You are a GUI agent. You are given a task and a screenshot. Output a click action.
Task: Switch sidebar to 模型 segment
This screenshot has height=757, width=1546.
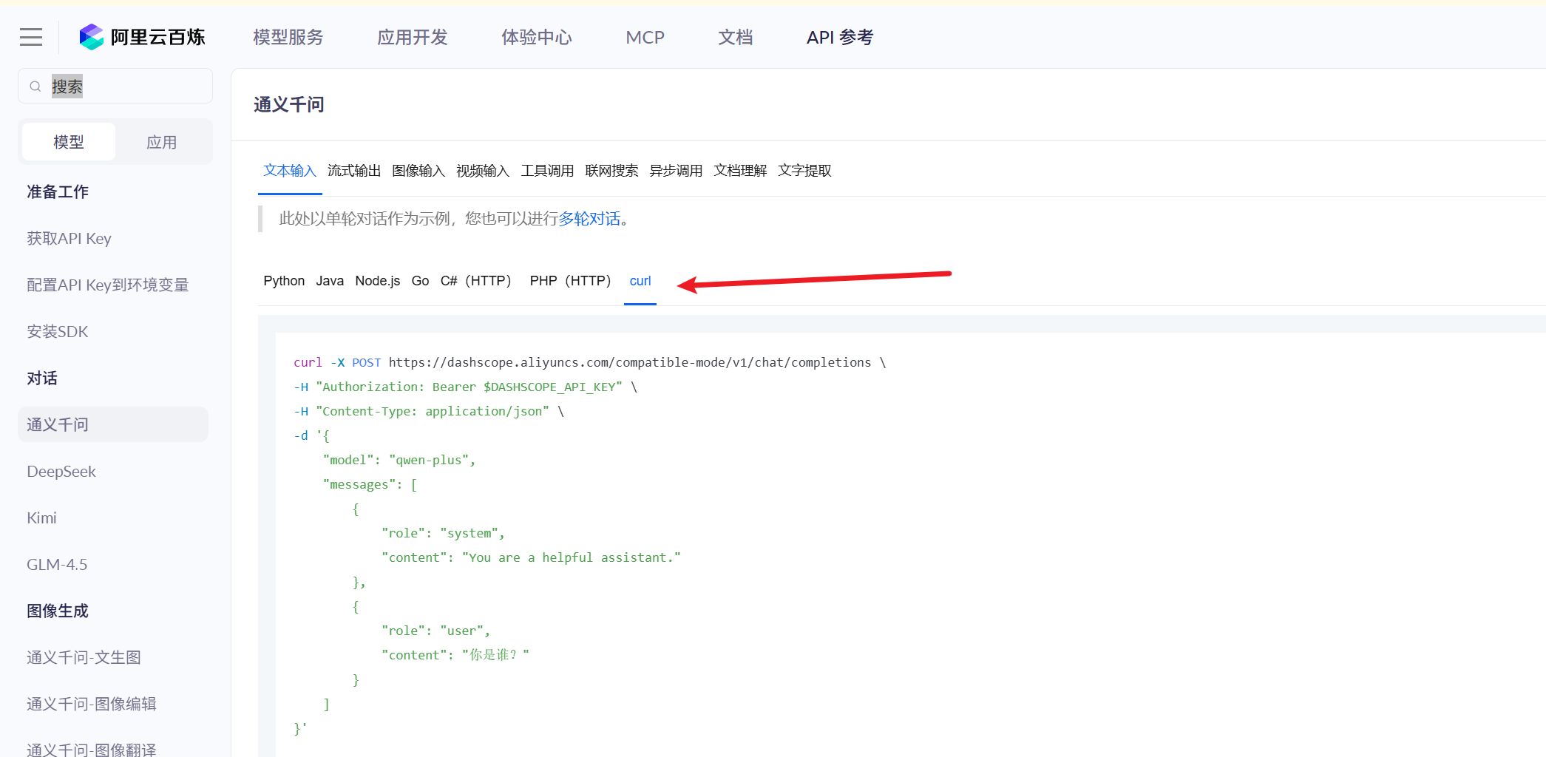(x=69, y=142)
